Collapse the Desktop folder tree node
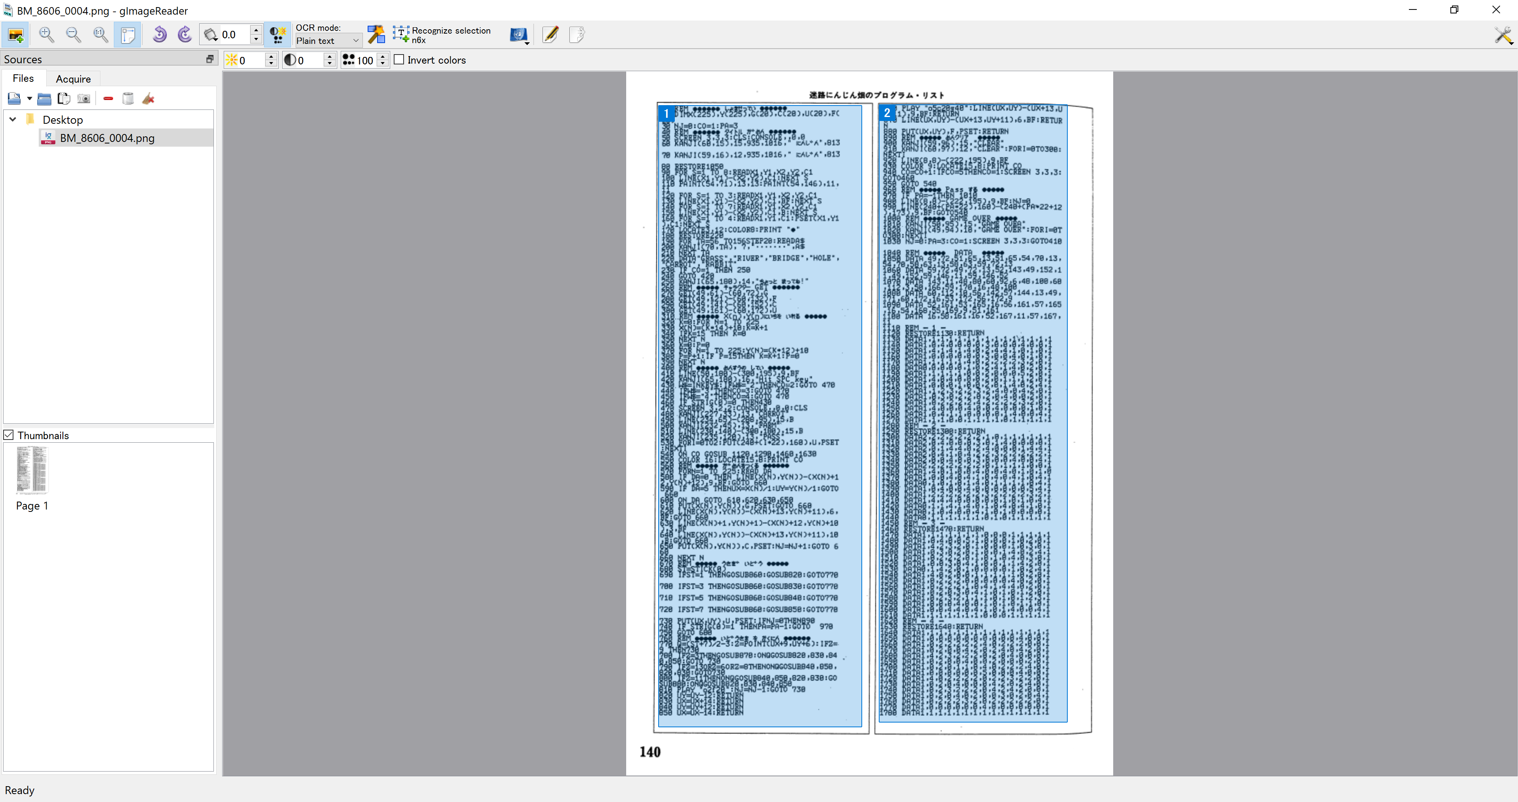Image resolution: width=1518 pixels, height=802 pixels. coord(12,119)
